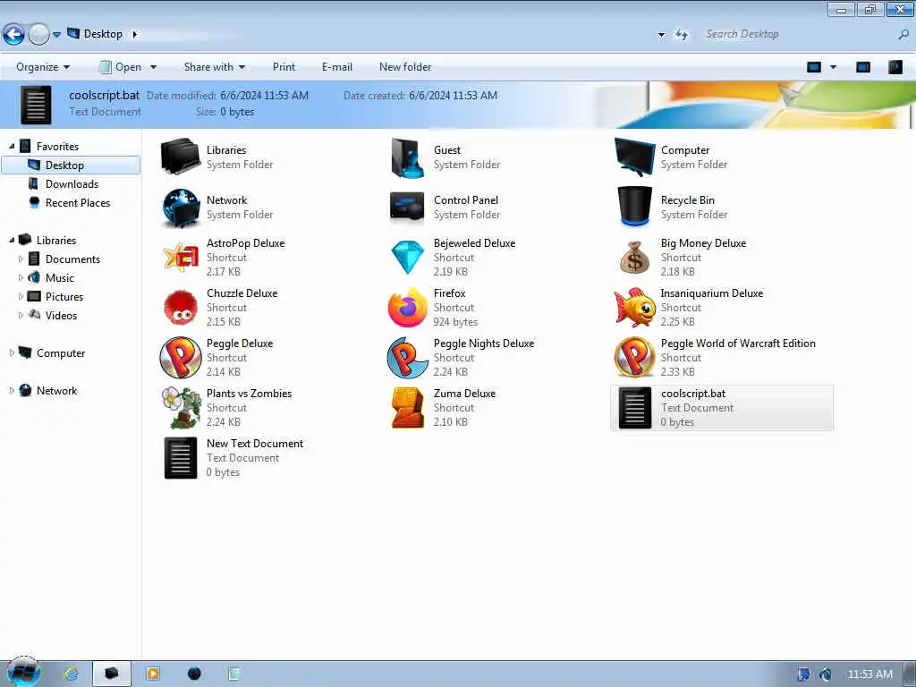Select the New Text Document file icon

click(x=181, y=458)
